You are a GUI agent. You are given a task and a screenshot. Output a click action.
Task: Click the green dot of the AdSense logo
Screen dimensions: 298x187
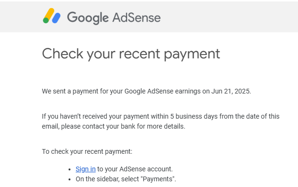pyautogui.click(x=46, y=20)
